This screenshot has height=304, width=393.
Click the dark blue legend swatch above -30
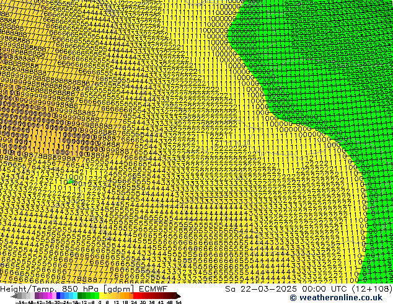(x=58, y=295)
